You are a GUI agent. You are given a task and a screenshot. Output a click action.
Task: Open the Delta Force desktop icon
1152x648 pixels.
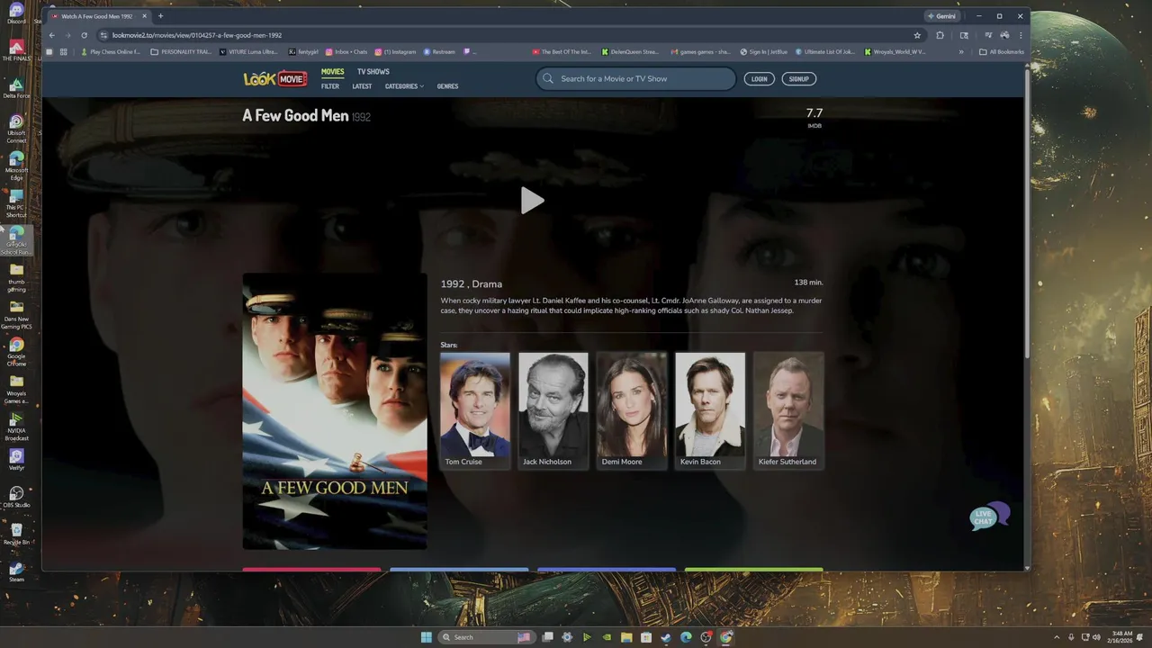coord(16,88)
